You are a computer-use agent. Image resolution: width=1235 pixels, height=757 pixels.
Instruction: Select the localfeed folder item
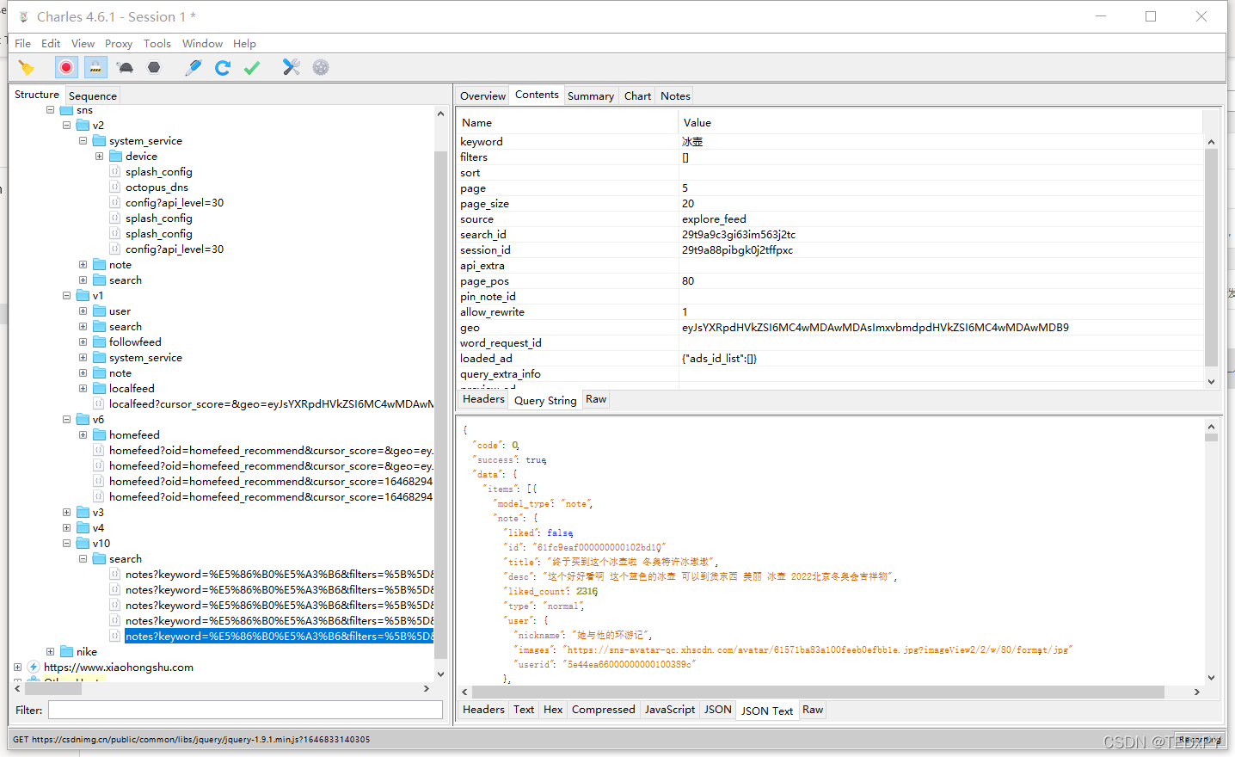(132, 389)
